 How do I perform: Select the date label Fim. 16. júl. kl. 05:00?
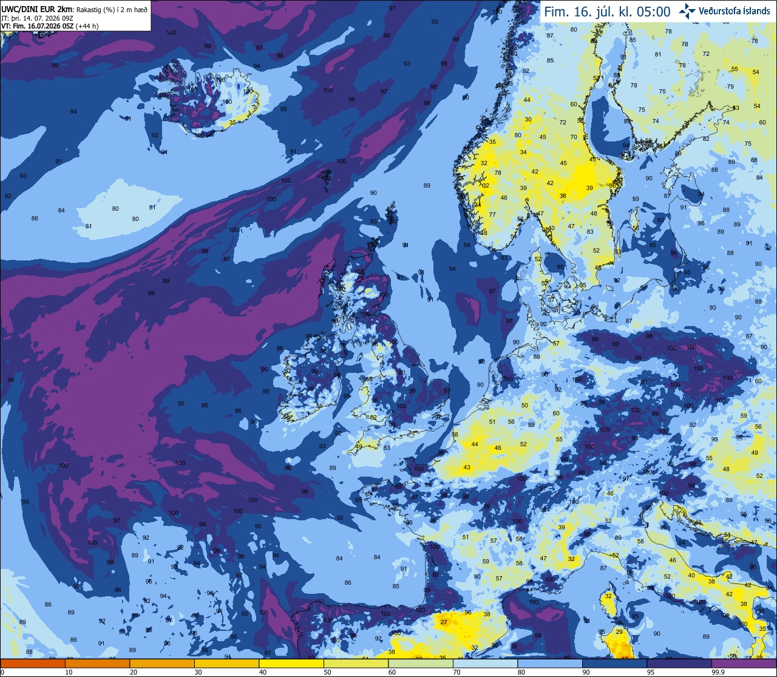pos(606,12)
